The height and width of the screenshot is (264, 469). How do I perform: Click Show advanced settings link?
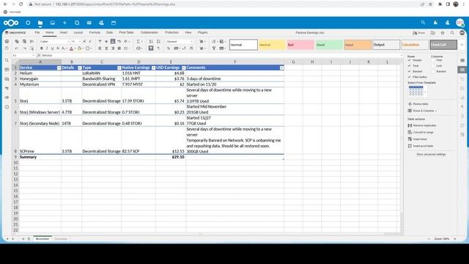coord(431,155)
